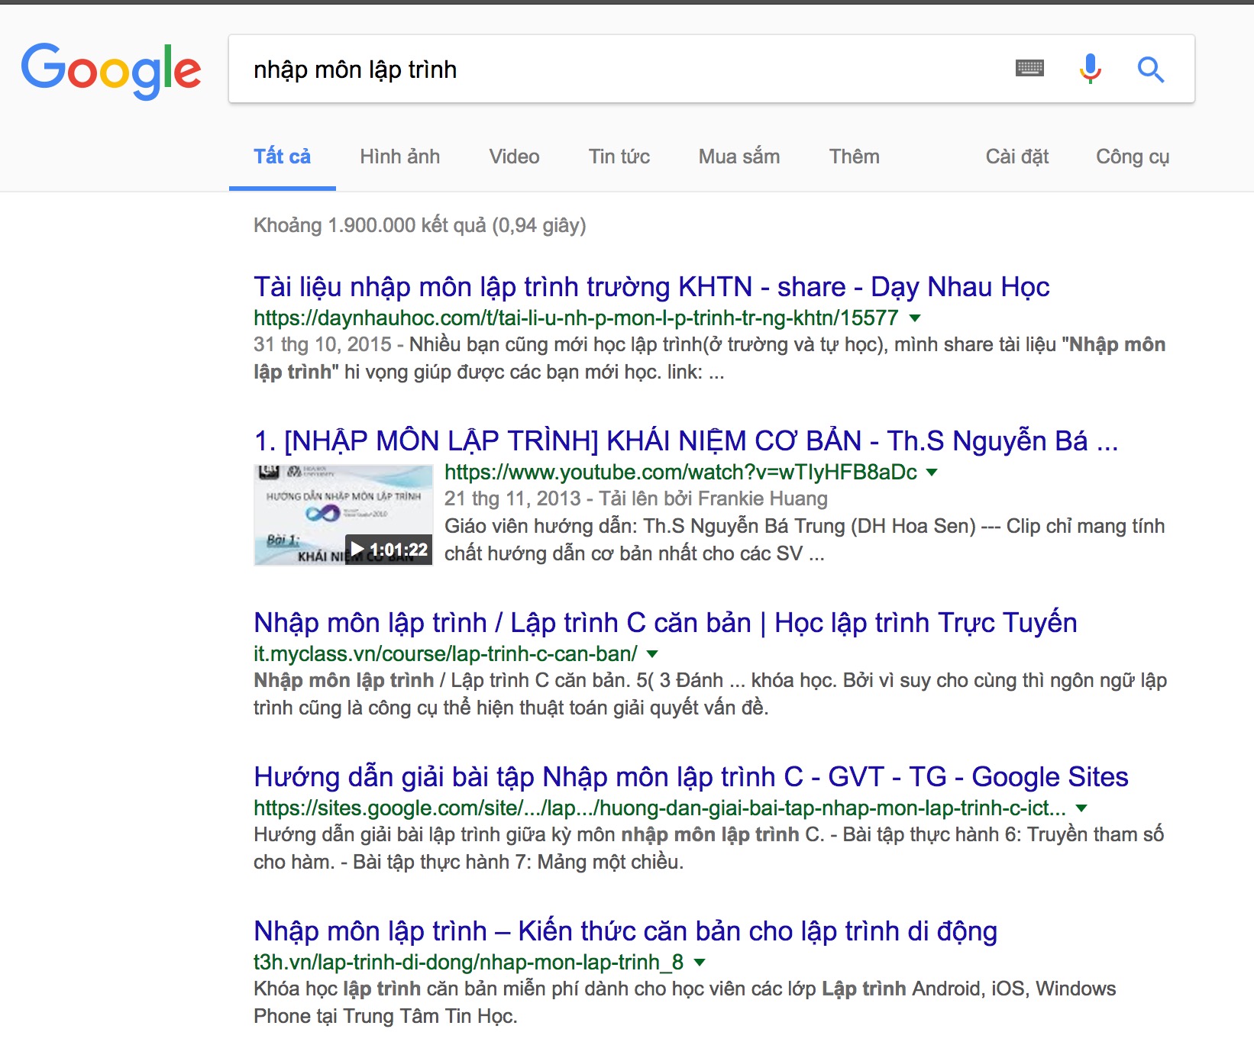
Task: Switch to the Video search tab
Action: [514, 156]
